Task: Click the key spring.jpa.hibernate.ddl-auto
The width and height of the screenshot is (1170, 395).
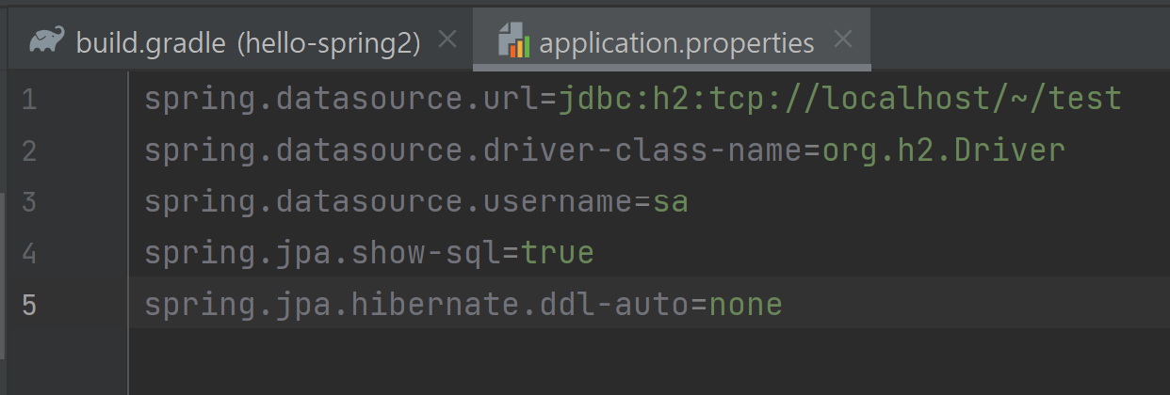Action: tap(417, 306)
